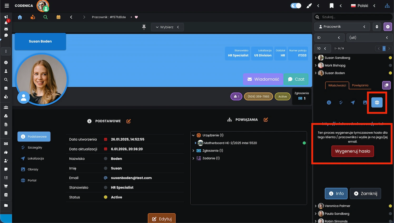
Task: Open the search magnifier icon in the toolbar
Action: [45, 17]
